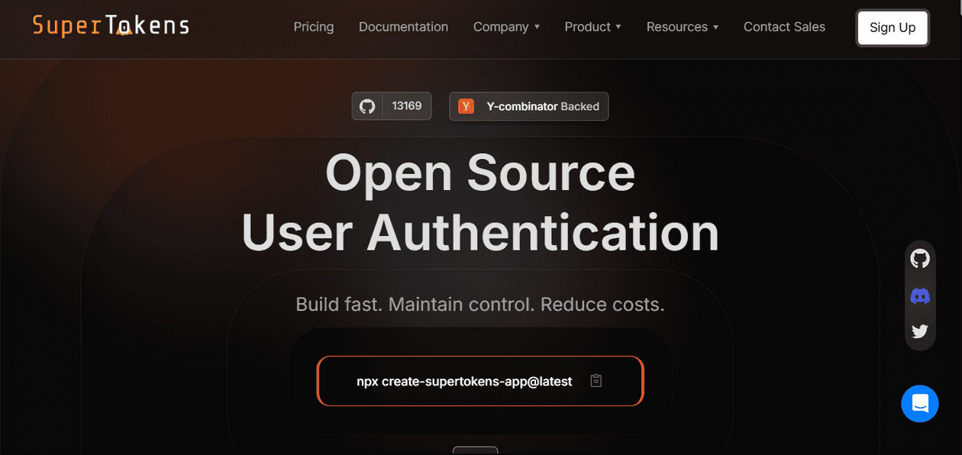Open GitHub from the right sidebar
The width and height of the screenshot is (962, 455).
pyautogui.click(x=920, y=260)
